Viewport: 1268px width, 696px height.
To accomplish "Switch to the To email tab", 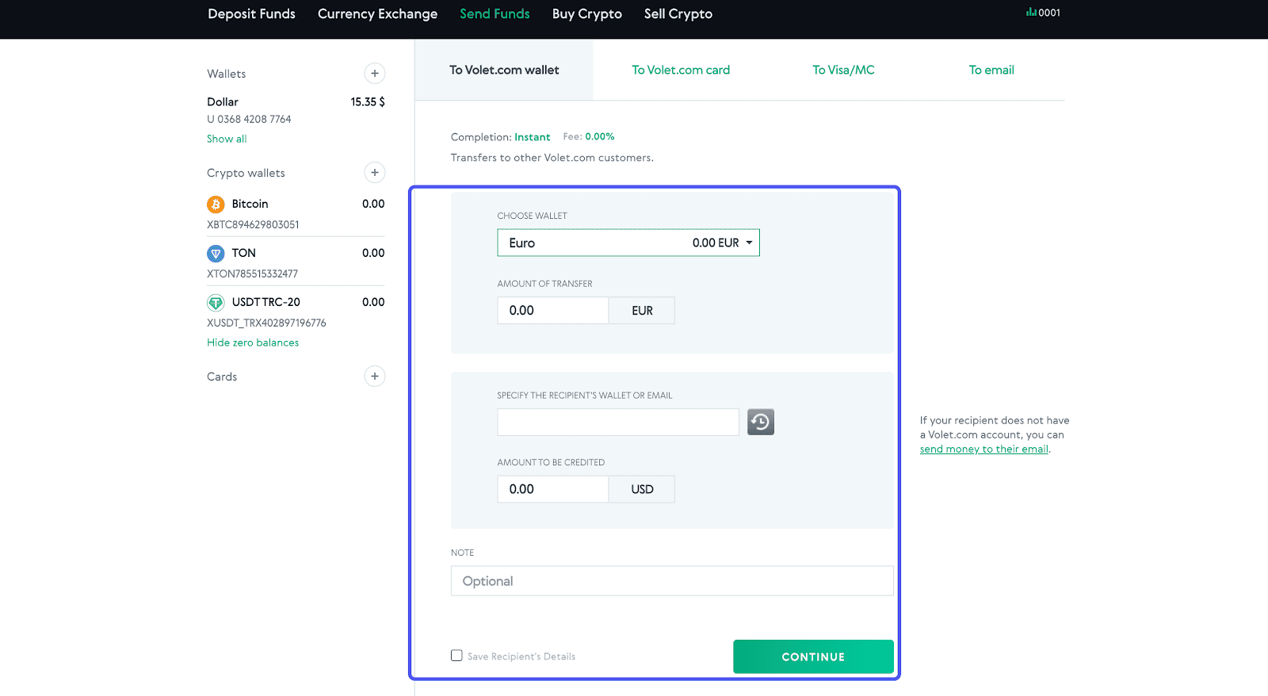I will point(991,70).
